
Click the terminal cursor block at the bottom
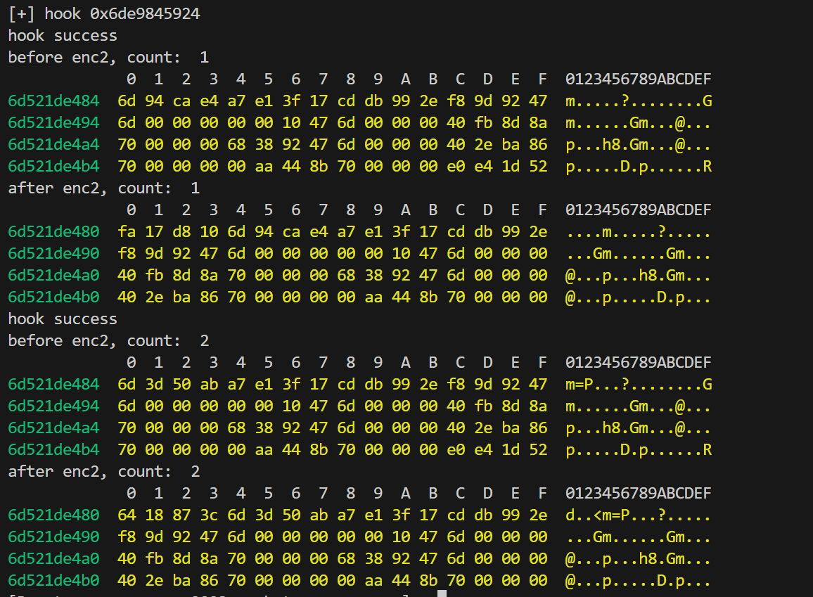(x=442, y=593)
